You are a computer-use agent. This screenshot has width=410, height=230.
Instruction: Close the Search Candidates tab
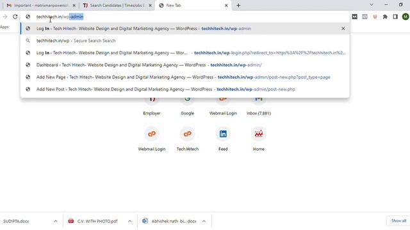pyautogui.click(x=150, y=5)
